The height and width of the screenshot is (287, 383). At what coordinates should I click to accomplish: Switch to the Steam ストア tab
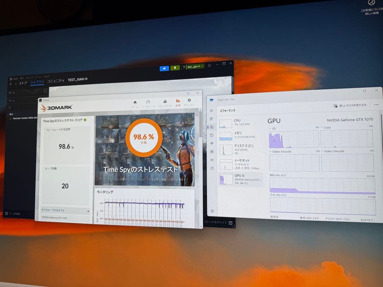click(x=23, y=83)
